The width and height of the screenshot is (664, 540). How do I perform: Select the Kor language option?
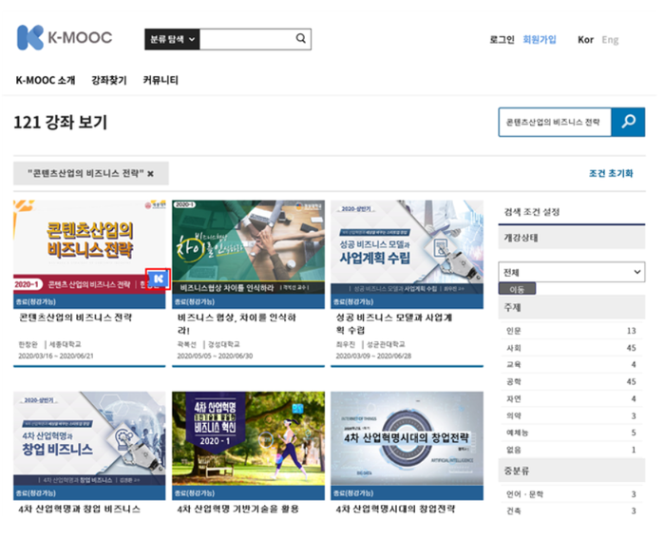tap(585, 40)
